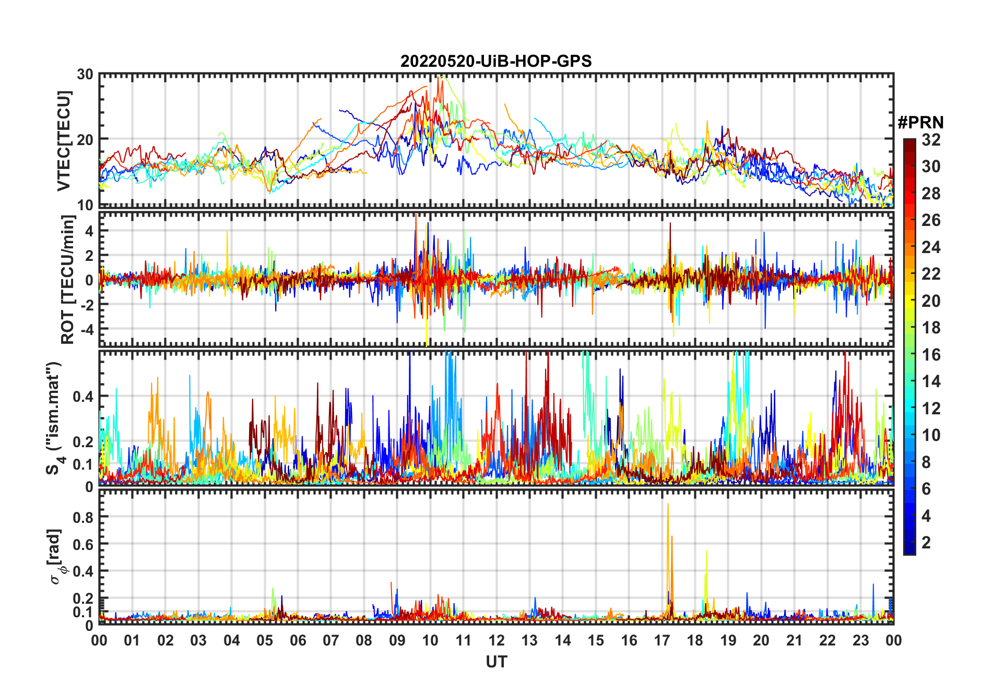Screen dimensions: 993x694
Task: Click the ROT time-series plot panel
Action: (x=496, y=279)
